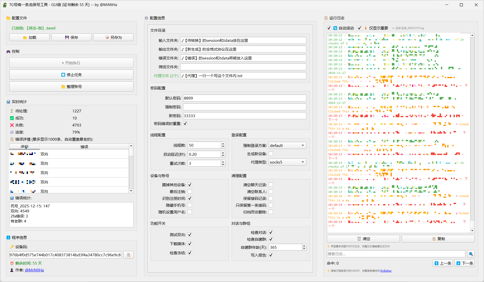
Task: Open the forced login scheme dropdown
Action: coord(287,145)
